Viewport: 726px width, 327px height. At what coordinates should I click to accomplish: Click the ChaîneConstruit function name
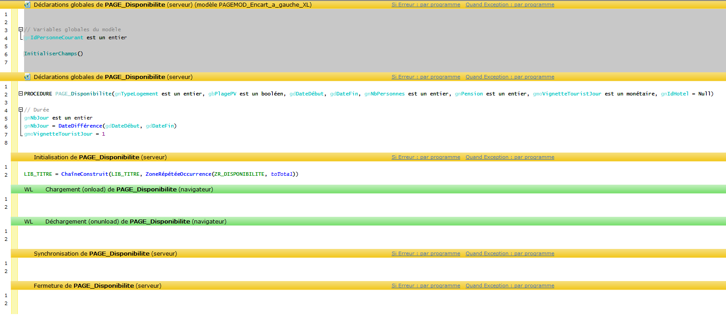(x=85, y=174)
